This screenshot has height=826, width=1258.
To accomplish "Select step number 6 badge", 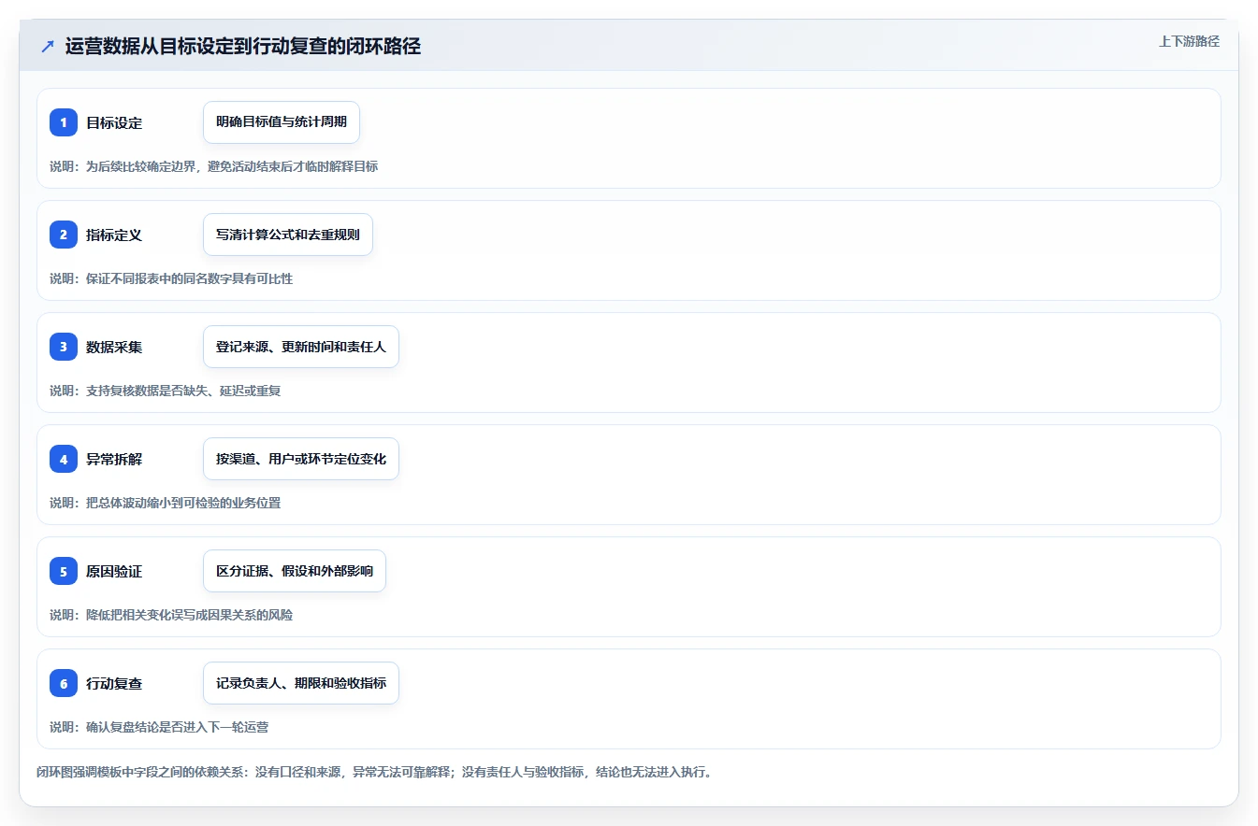I will 64,683.
